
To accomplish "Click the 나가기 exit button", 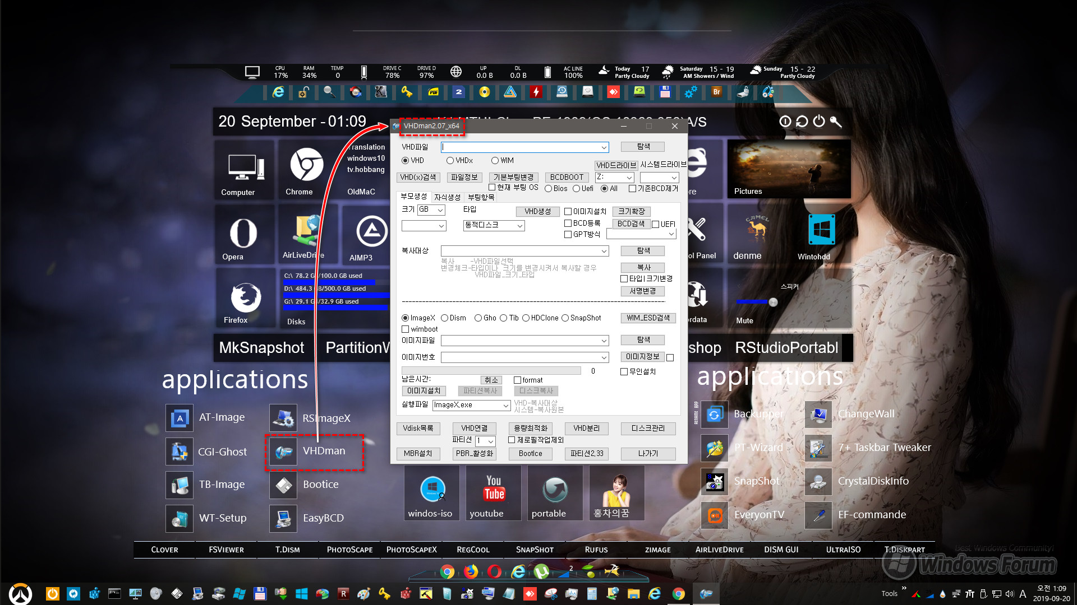I will tap(648, 454).
